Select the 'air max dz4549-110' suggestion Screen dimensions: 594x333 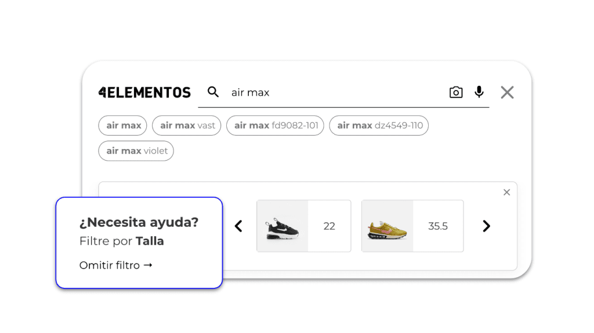379,125
